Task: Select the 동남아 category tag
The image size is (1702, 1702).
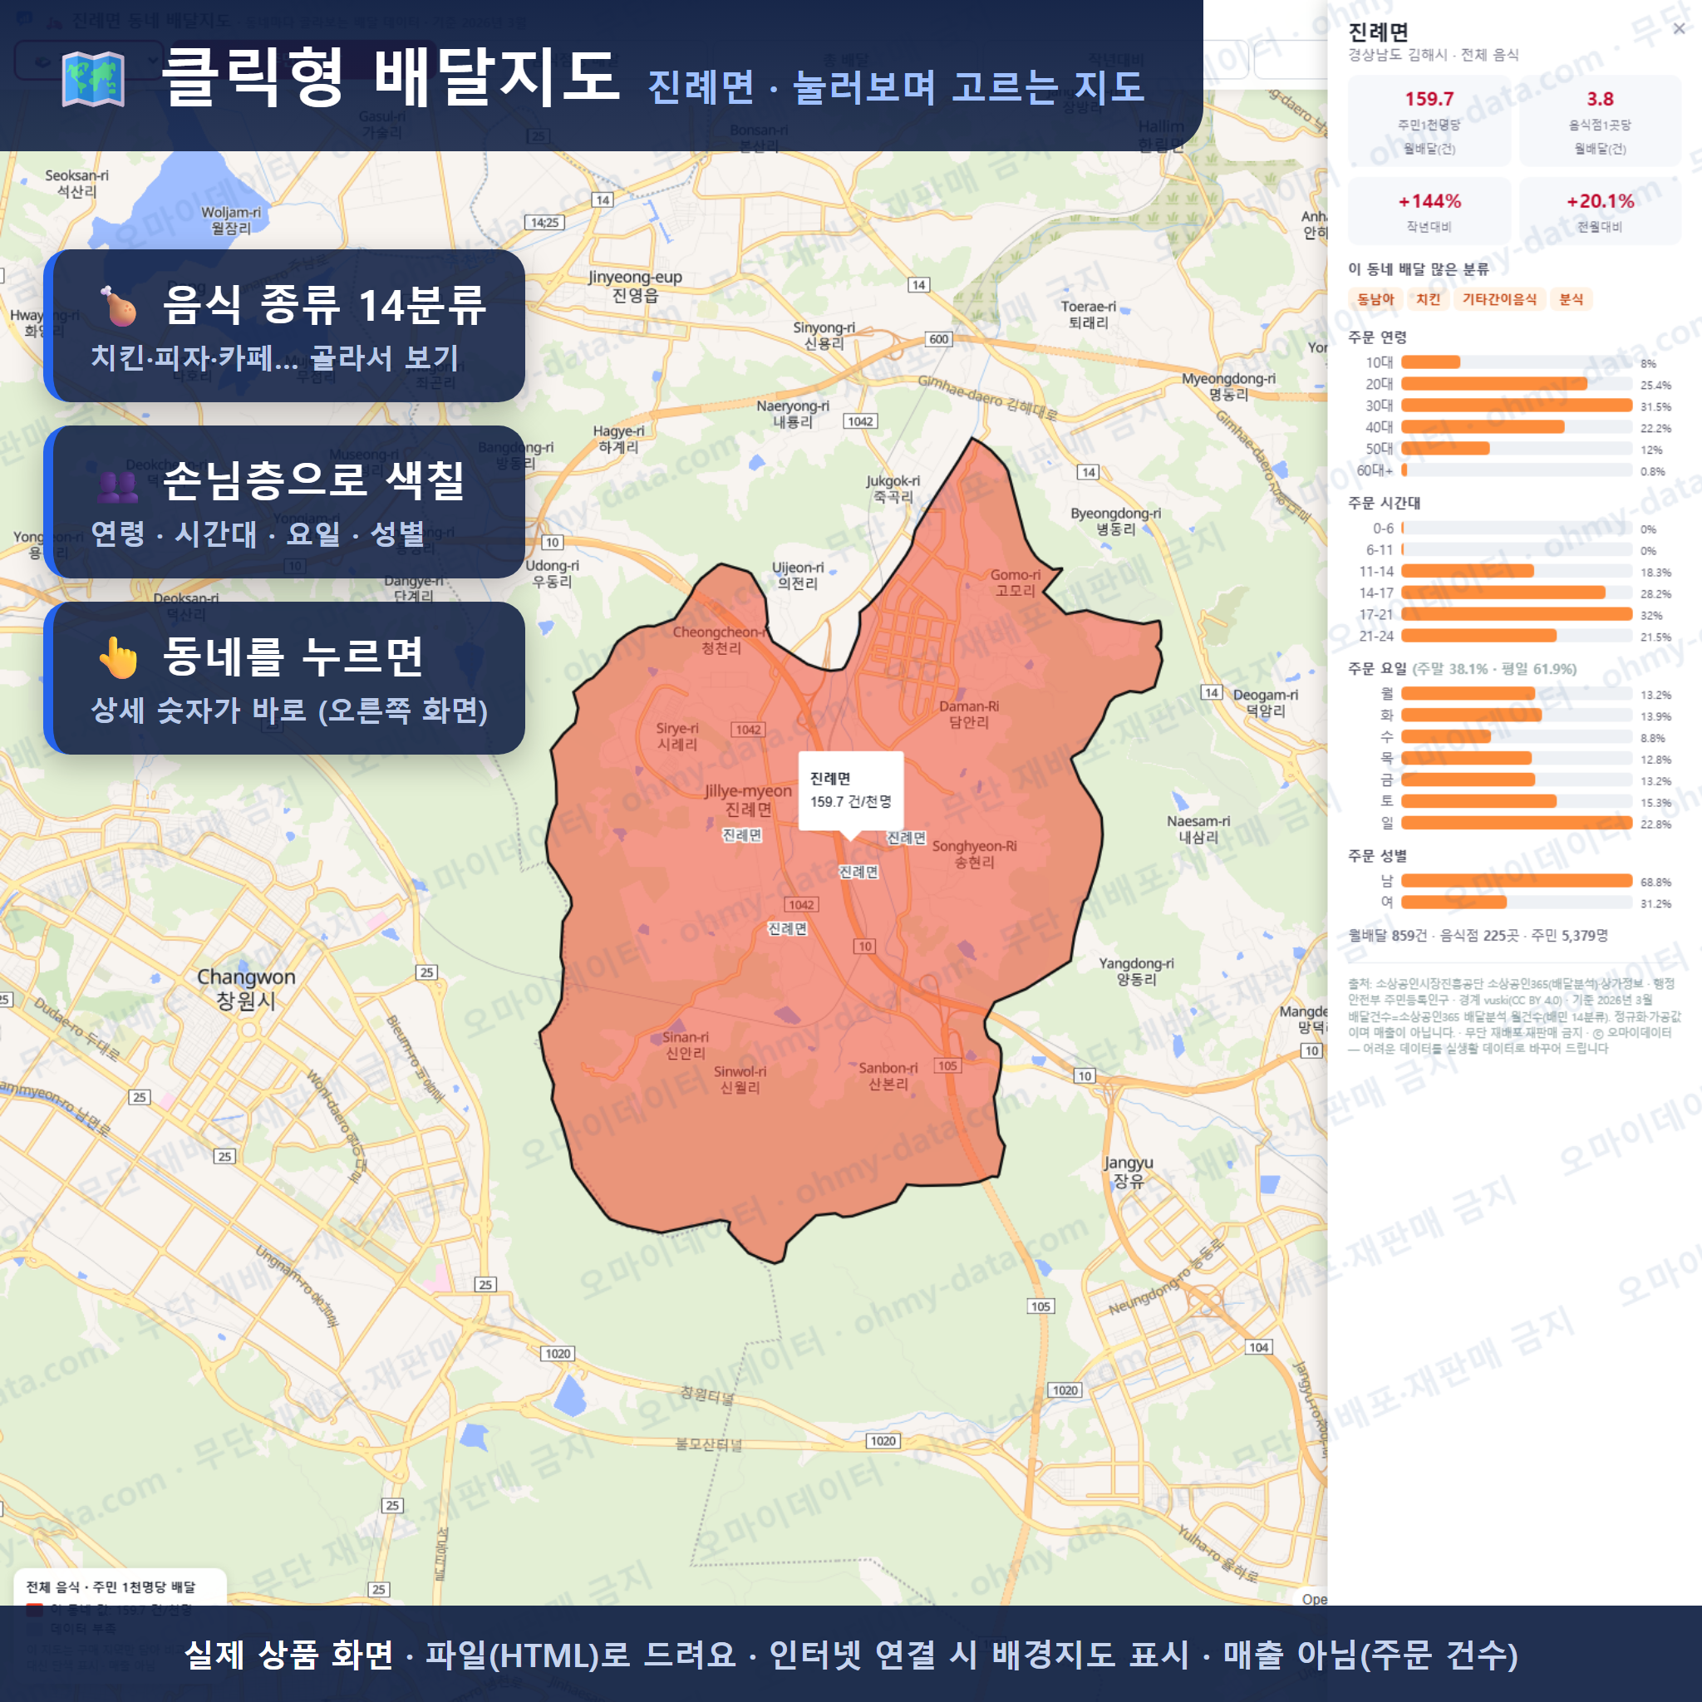Action: (x=1375, y=299)
